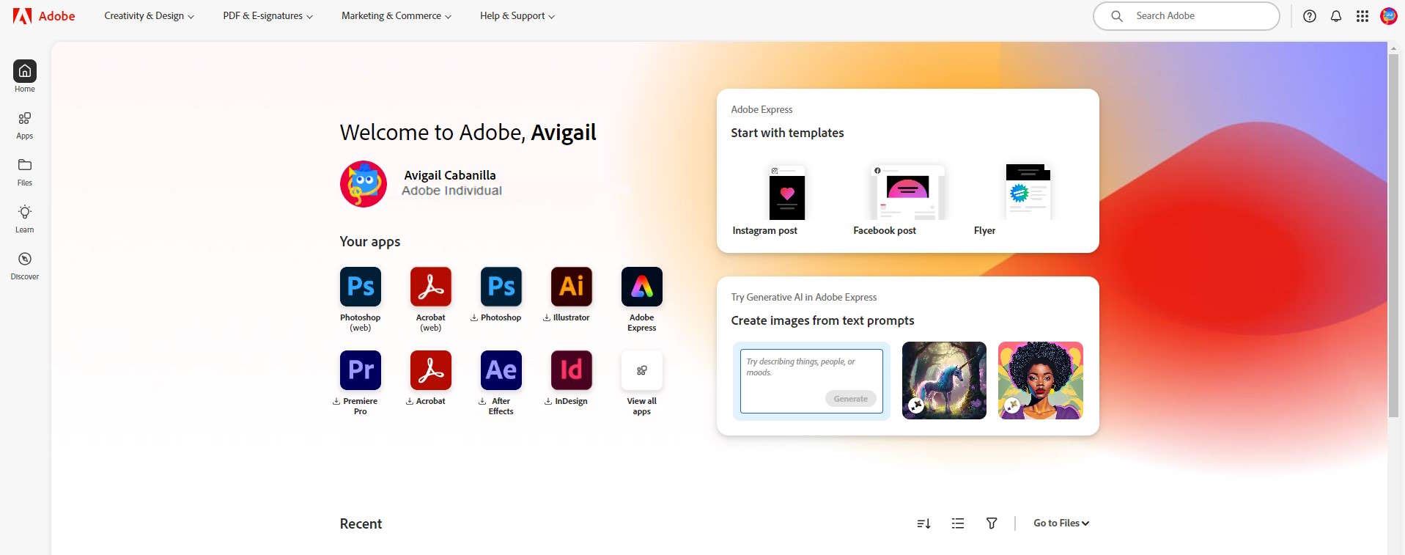Switch Recent to list view
The width and height of the screenshot is (1405, 555).
pos(958,523)
